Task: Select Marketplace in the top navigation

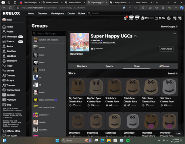Action: coord(57,14)
